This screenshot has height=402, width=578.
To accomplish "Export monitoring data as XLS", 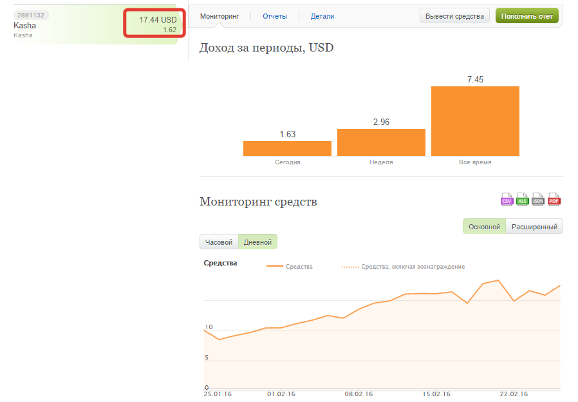I will pyautogui.click(x=523, y=200).
